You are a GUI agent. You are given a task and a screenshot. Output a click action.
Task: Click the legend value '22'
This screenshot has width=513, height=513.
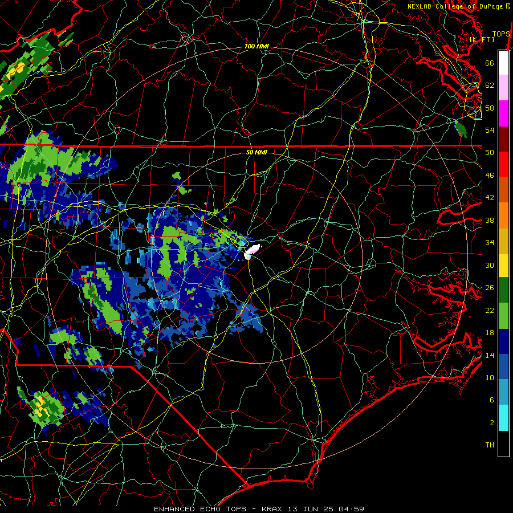[x=490, y=311]
